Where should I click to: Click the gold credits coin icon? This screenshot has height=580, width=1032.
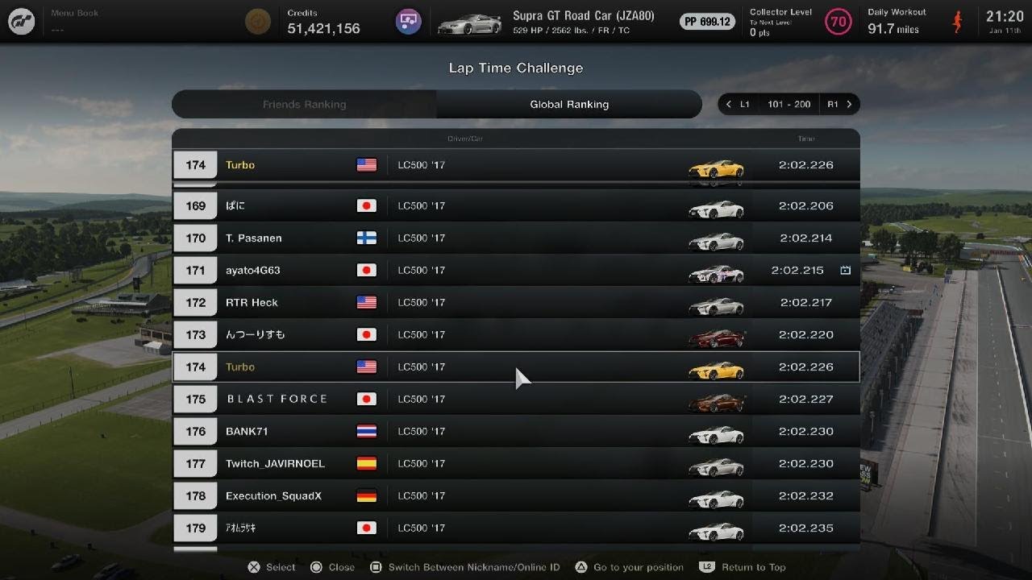click(x=258, y=22)
